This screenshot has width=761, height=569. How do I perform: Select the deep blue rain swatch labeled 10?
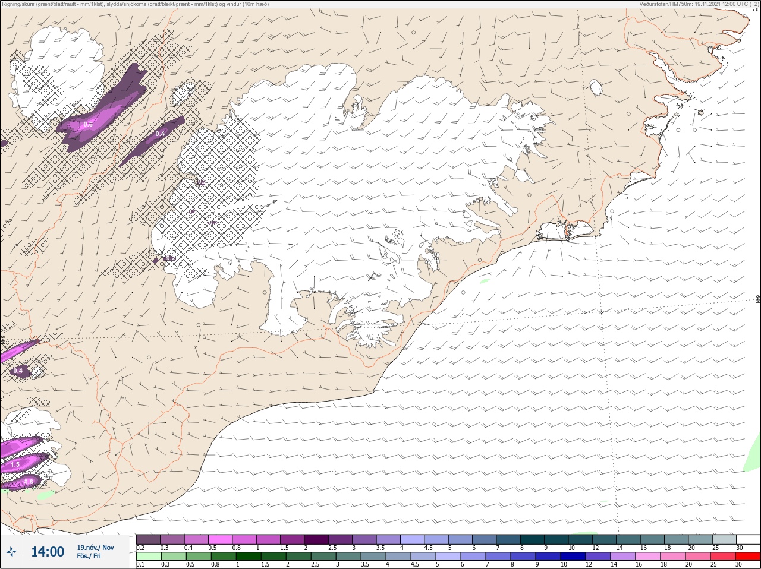tap(573, 557)
